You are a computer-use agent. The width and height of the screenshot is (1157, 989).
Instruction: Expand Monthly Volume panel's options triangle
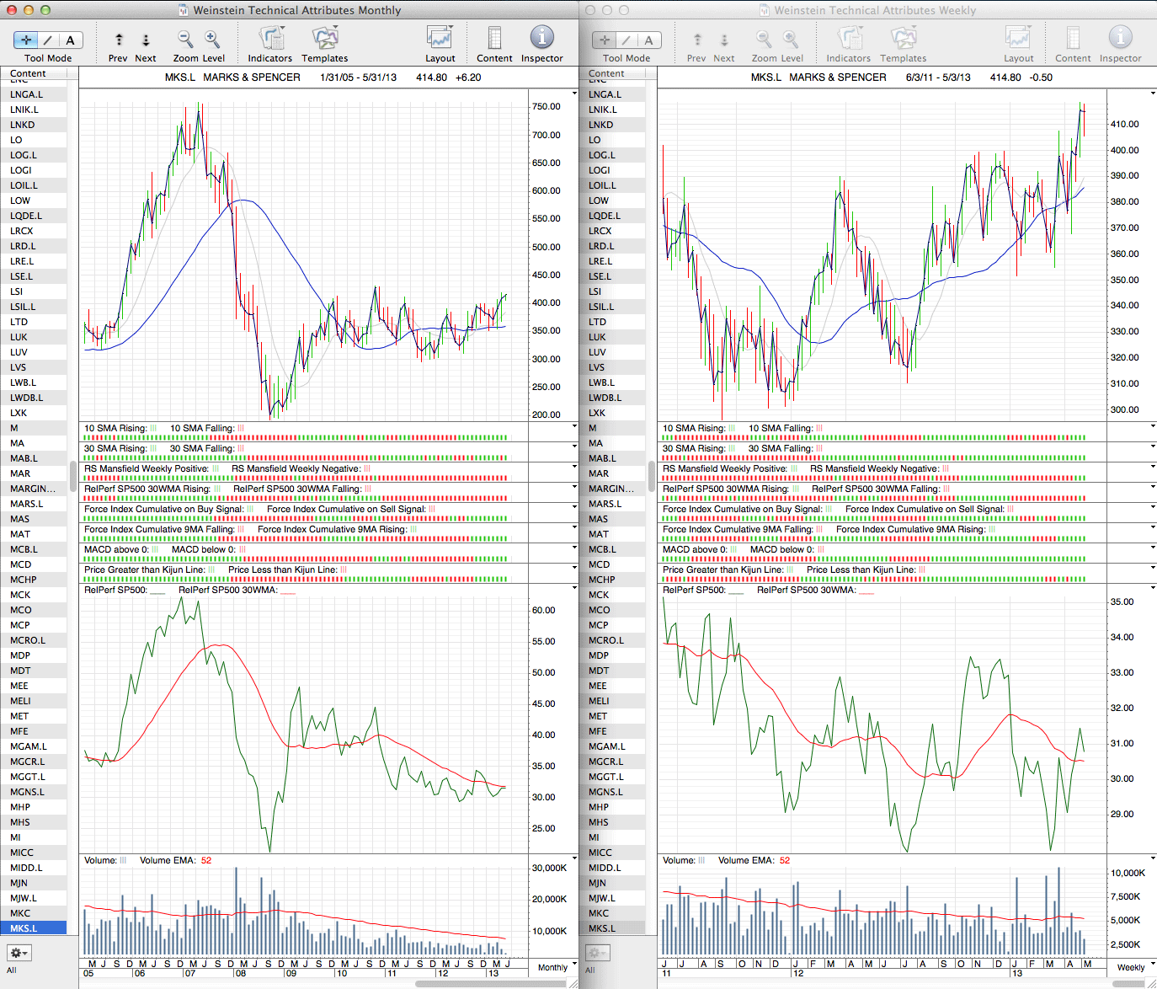tap(574, 859)
